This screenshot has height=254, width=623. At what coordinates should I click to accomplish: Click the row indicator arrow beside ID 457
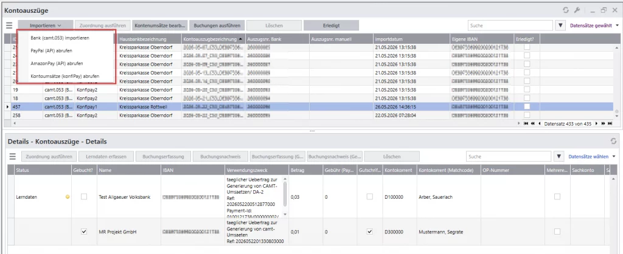[8, 106]
